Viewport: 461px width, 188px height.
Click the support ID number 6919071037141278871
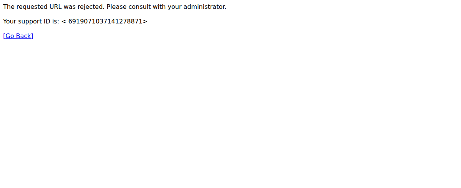click(105, 22)
